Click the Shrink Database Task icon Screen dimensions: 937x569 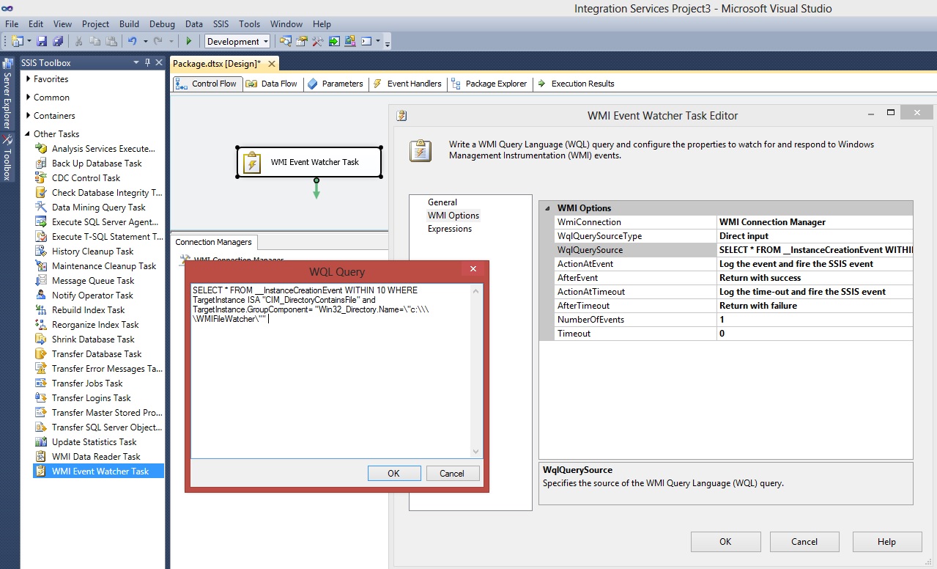(x=41, y=339)
